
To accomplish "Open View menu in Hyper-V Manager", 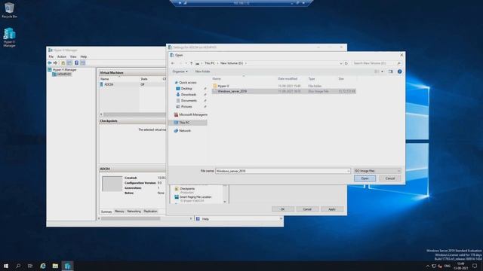I will coord(73,57).
